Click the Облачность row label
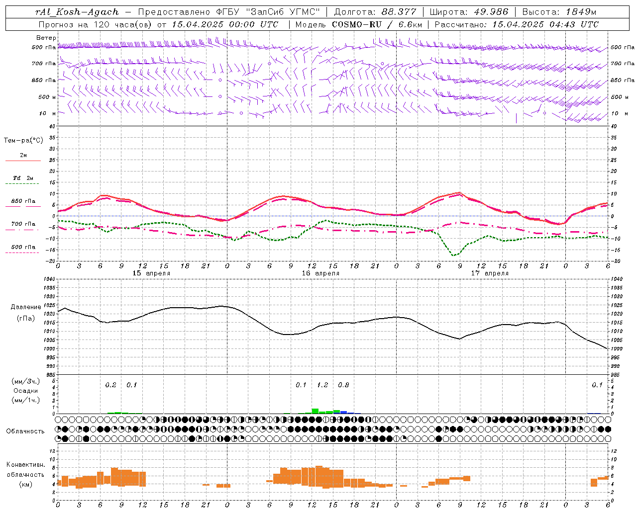The width and height of the screenshot is (637, 509). 25,431
